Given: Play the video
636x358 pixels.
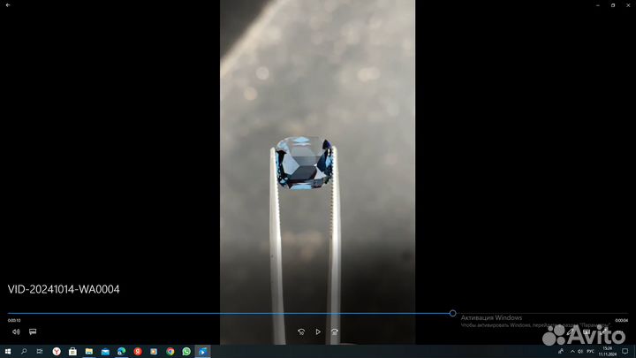Looking at the screenshot, I should coord(318,331).
